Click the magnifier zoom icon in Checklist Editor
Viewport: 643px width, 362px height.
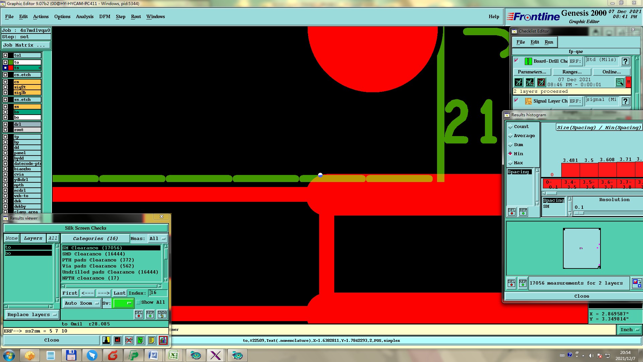pos(620,82)
